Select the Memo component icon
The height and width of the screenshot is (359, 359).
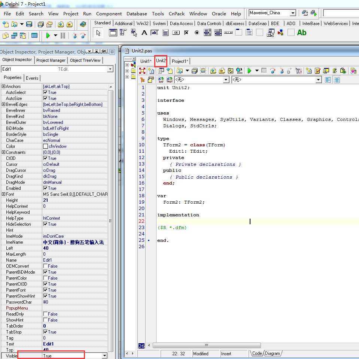pos(165,33)
